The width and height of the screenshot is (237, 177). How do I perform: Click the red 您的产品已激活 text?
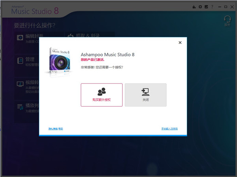tap(92, 60)
